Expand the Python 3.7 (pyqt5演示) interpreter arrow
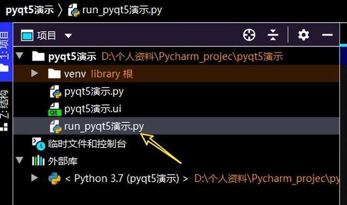Screen dimensions: 347x205 pyautogui.click(x=35, y=177)
